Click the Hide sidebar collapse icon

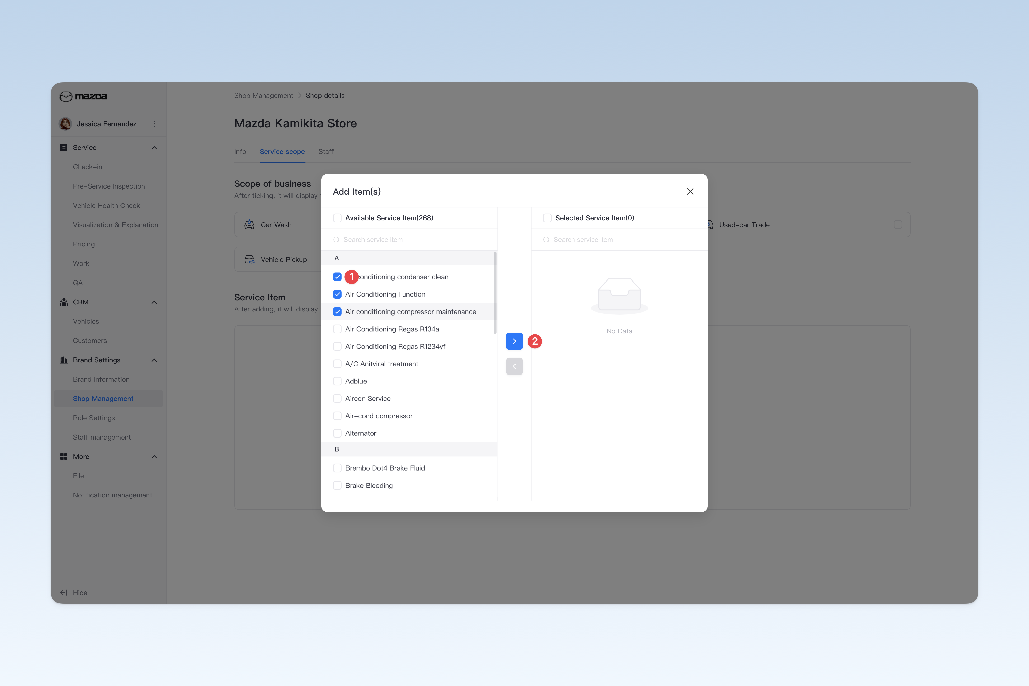[64, 593]
